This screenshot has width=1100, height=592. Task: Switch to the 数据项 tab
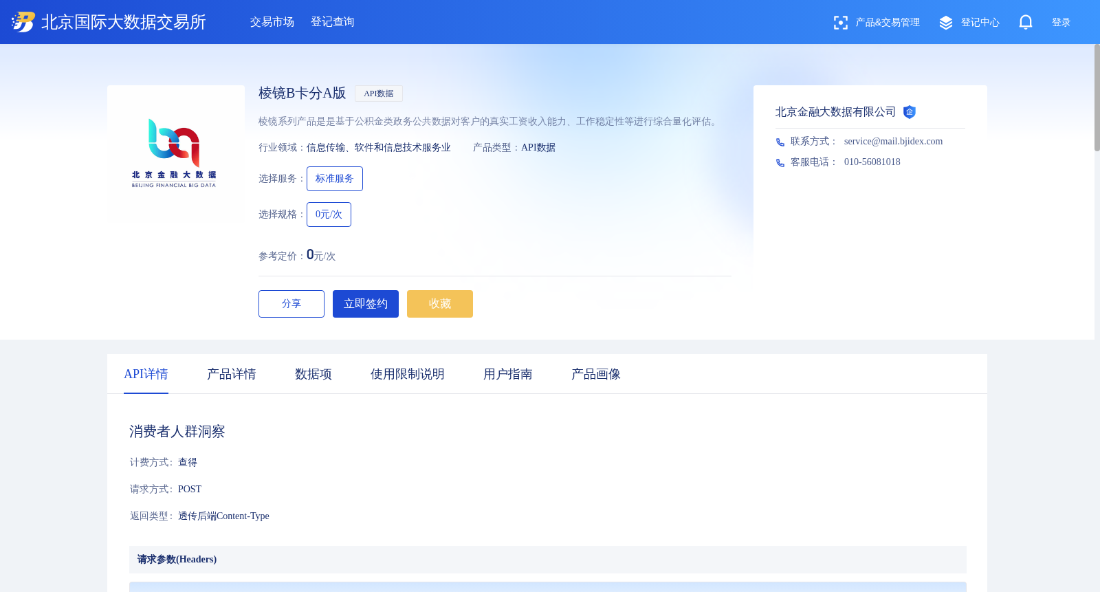click(x=313, y=374)
